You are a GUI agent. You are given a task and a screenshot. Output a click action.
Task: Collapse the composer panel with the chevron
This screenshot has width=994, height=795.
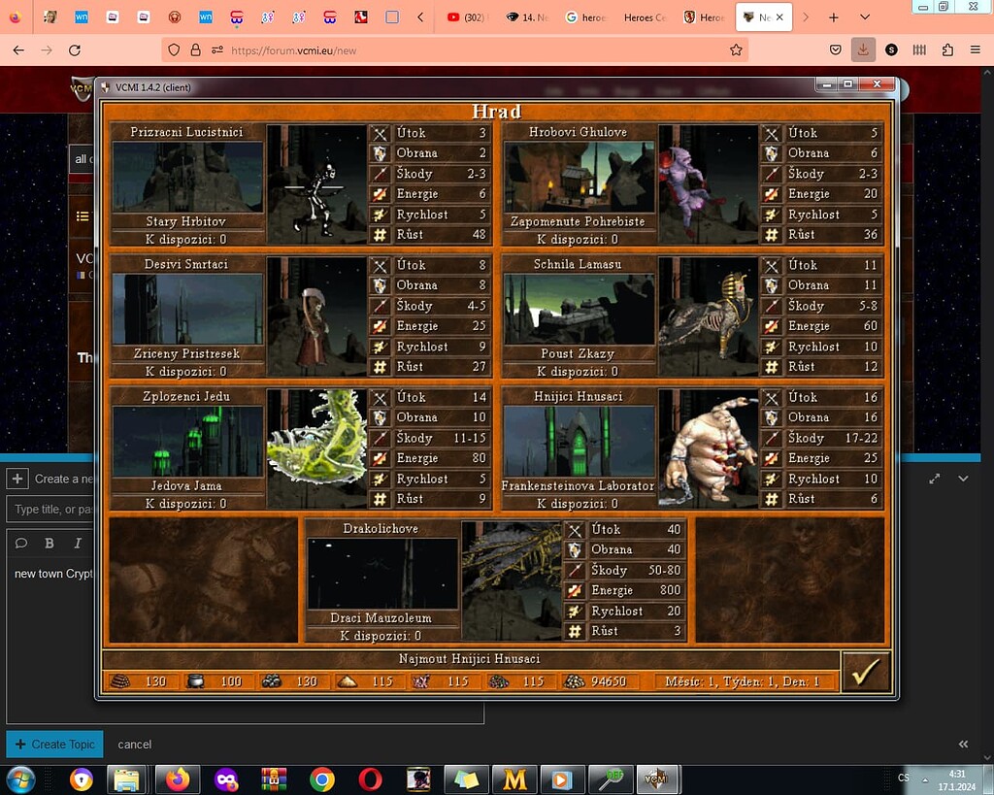pyautogui.click(x=963, y=479)
